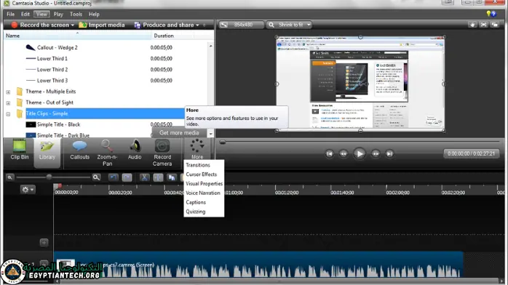Click the library scrollbar down arrow
Image resolution: width=508 pixels, height=285 pixels.
pyautogui.click(x=210, y=134)
